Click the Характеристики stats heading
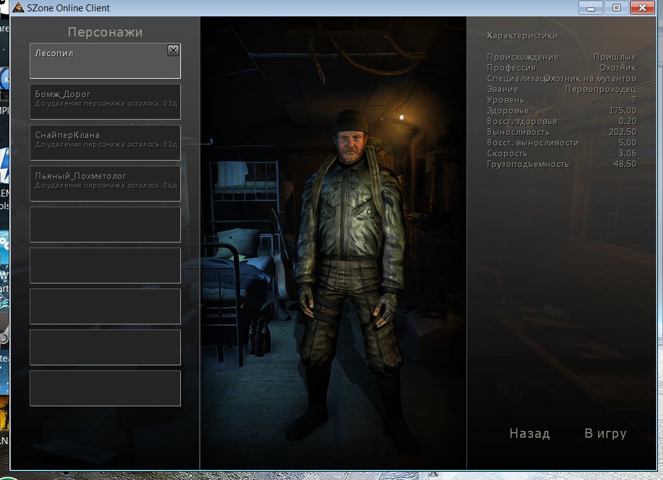Screen dimensions: 663x480 point(522,36)
